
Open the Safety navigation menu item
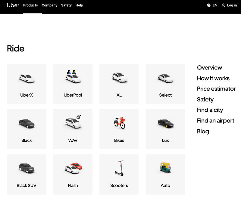click(x=66, y=5)
